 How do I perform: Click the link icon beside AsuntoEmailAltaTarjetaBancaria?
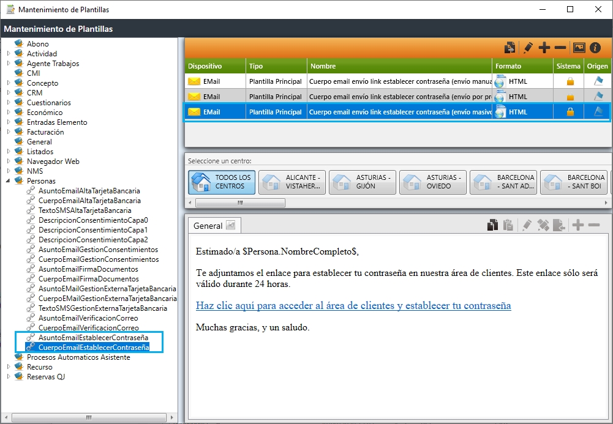pyautogui.click(x=31, y=190)
